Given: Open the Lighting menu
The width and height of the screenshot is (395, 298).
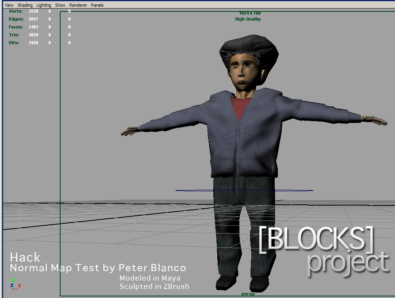Looking at the screenshot, I should (44, 5).
